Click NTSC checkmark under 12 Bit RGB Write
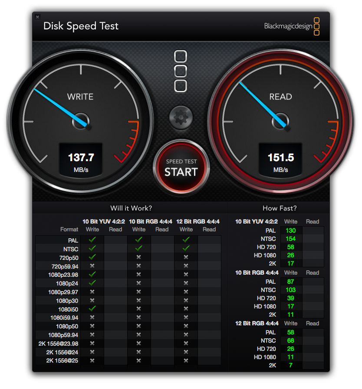 [186, 248]
